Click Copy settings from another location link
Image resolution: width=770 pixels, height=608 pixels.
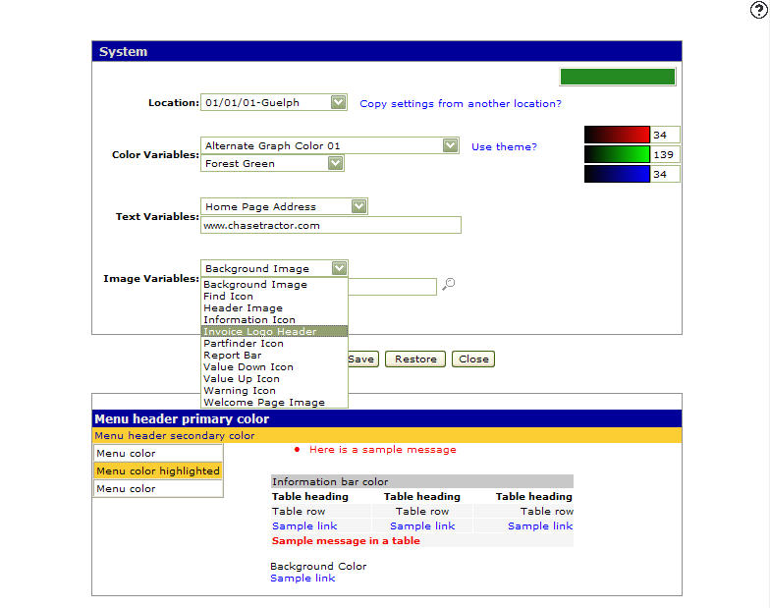pos(460,104)
